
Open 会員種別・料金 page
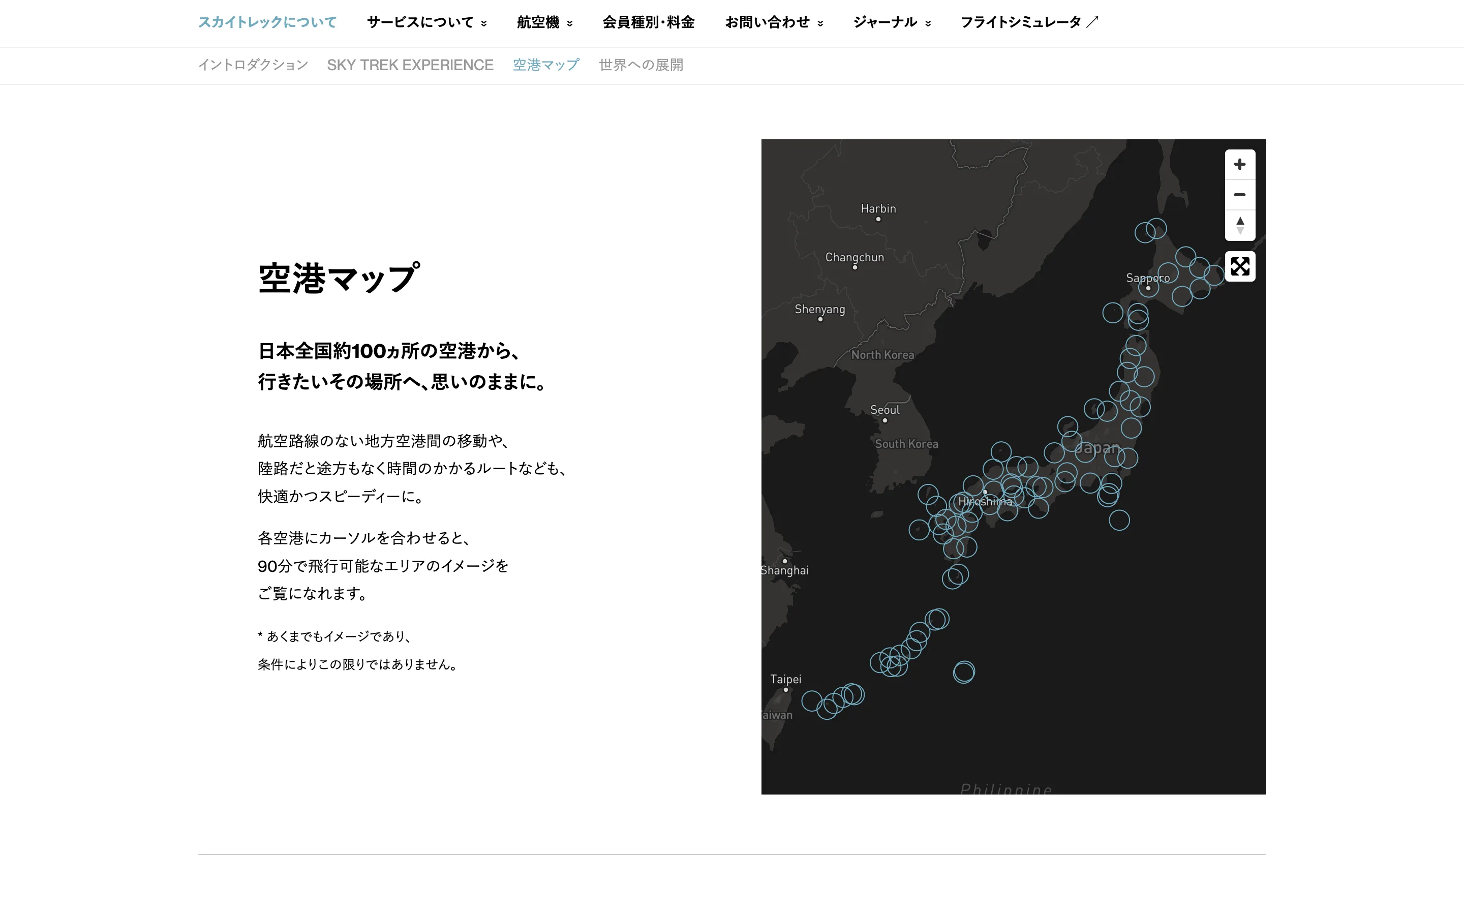click(x=649, y=22)
